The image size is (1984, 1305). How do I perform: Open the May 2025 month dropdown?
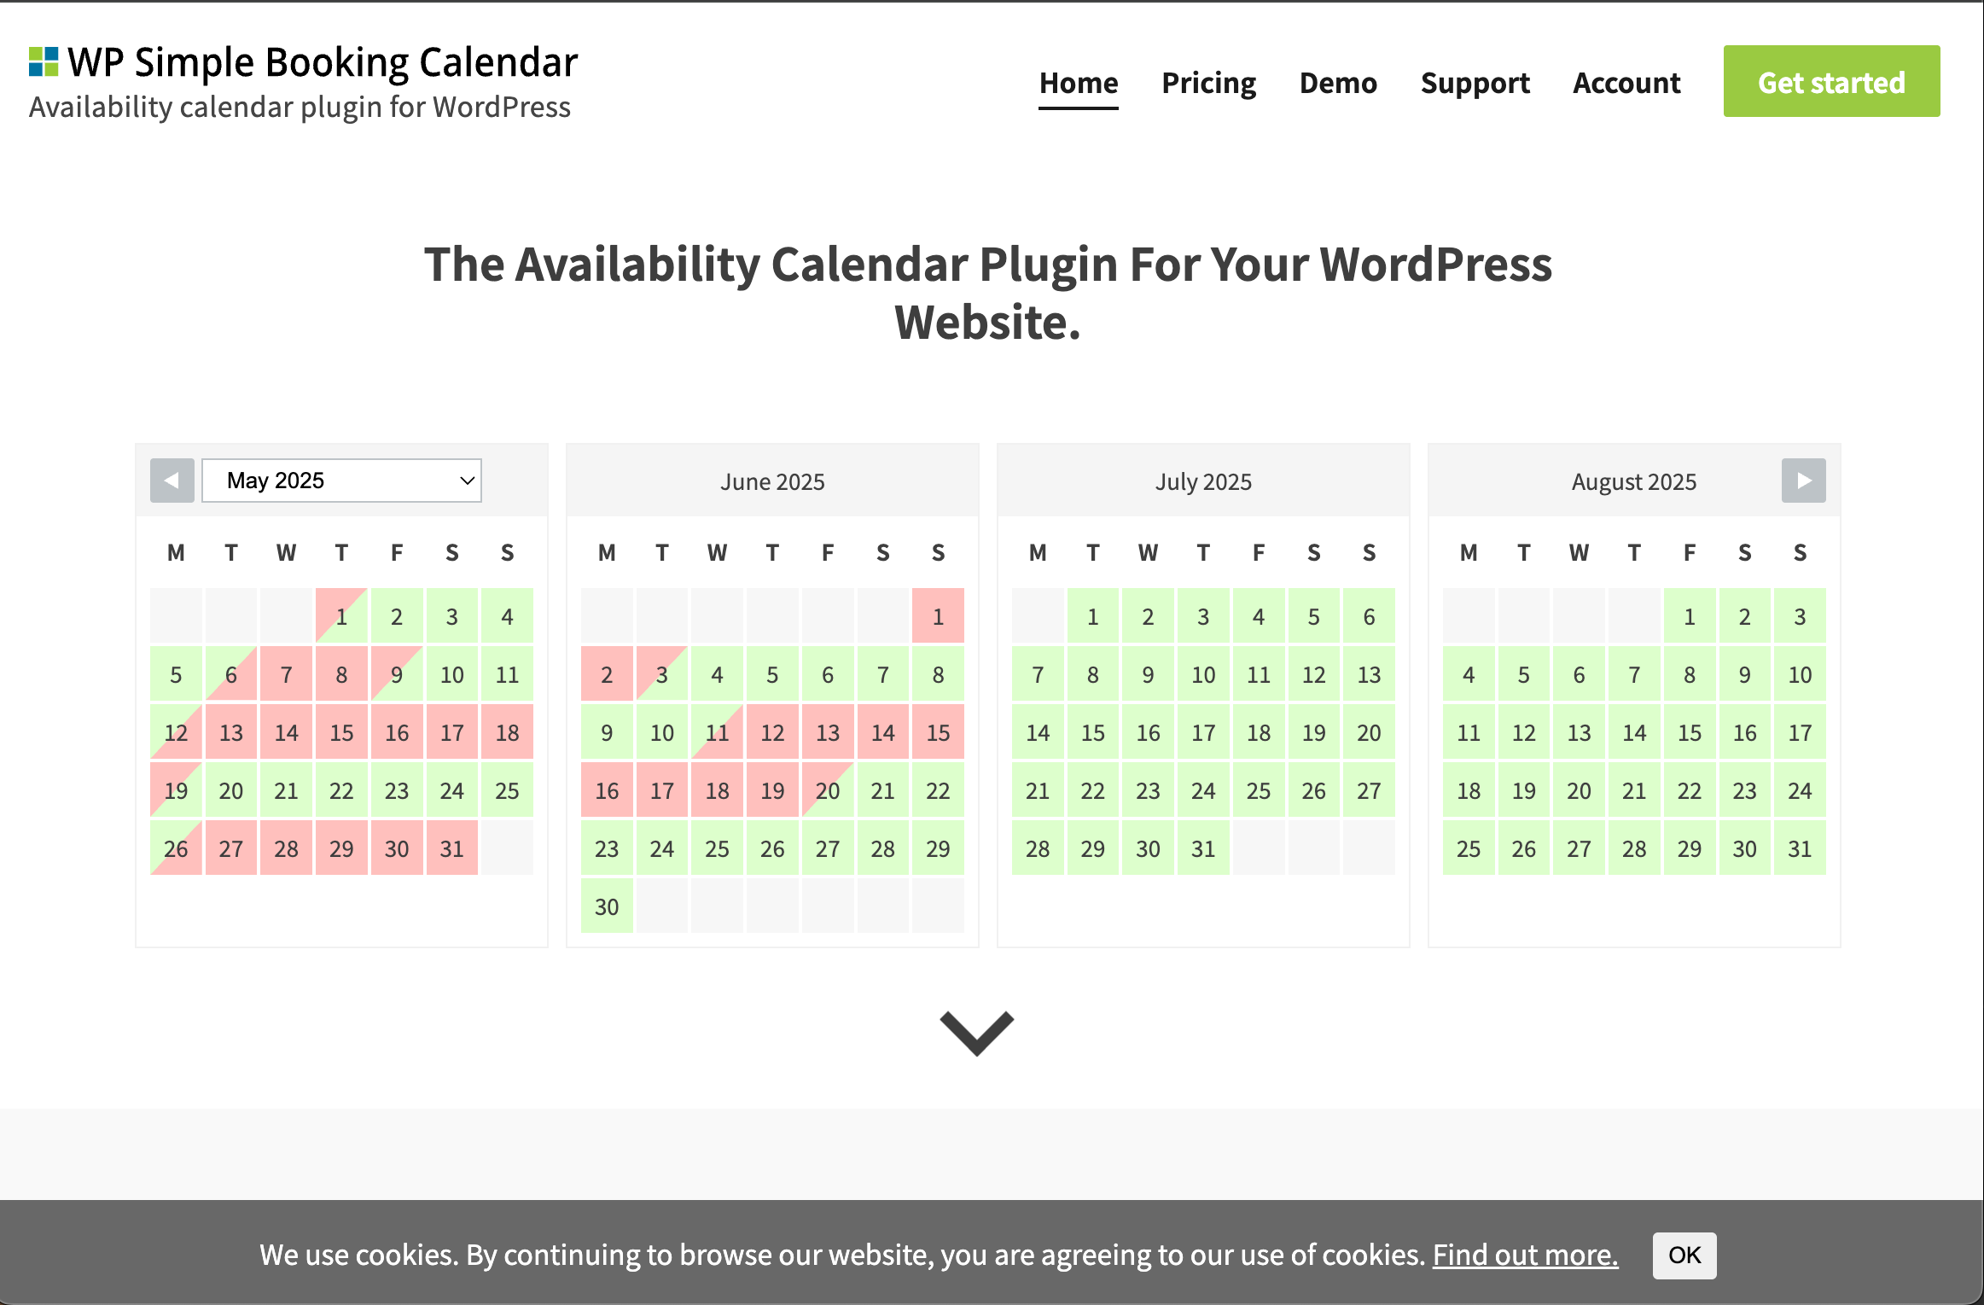tap(341, 481)
